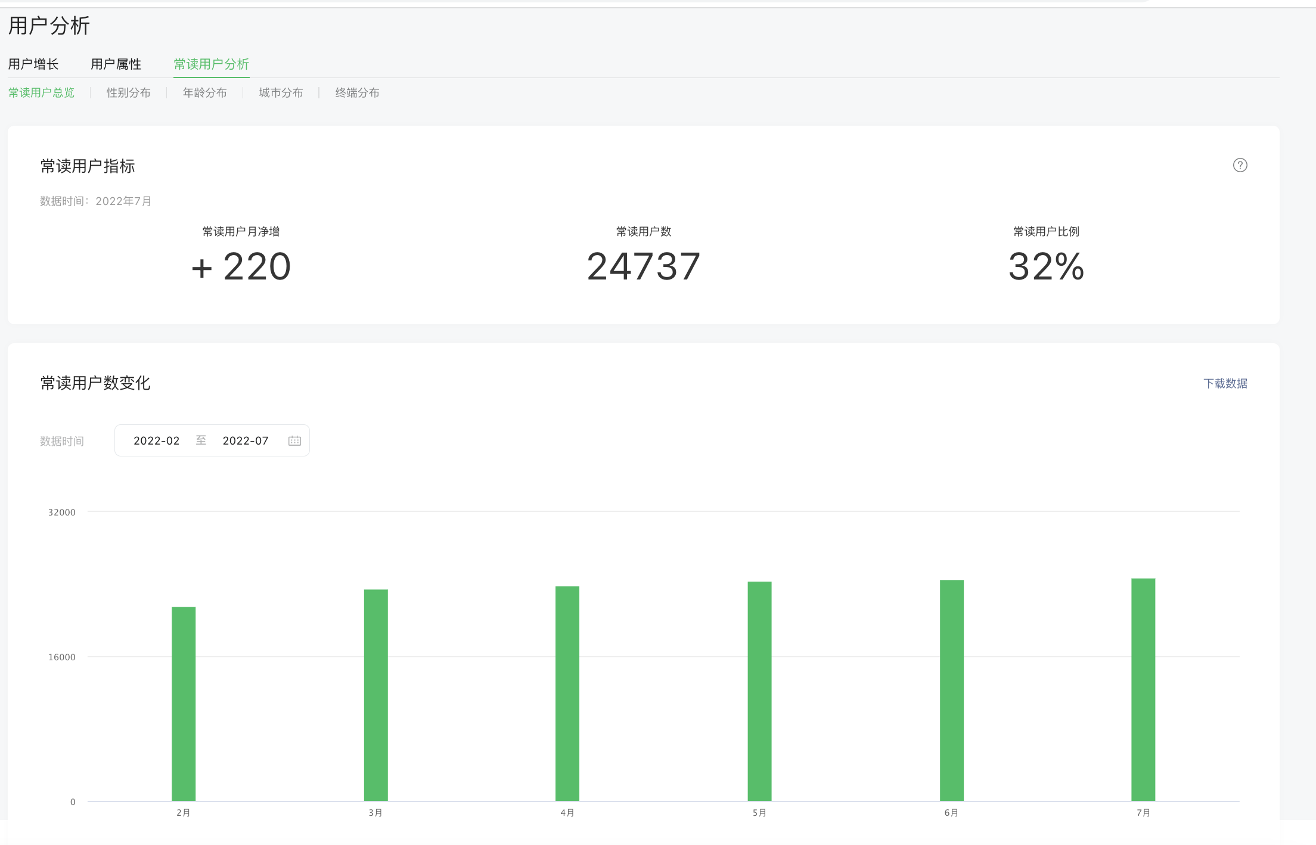The image size is (1316, 845).
Task: Switch to 用户增长 tab
Action: (x=33, y=64)
